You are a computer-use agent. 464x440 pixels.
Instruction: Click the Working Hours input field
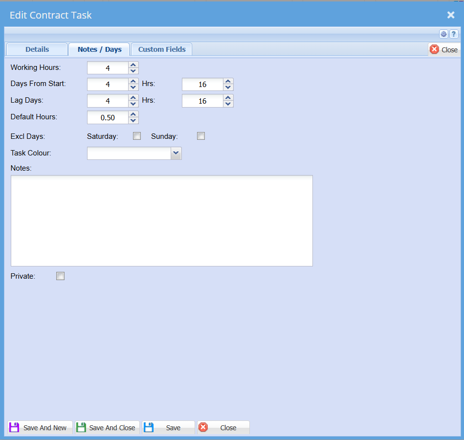point(108,68)
